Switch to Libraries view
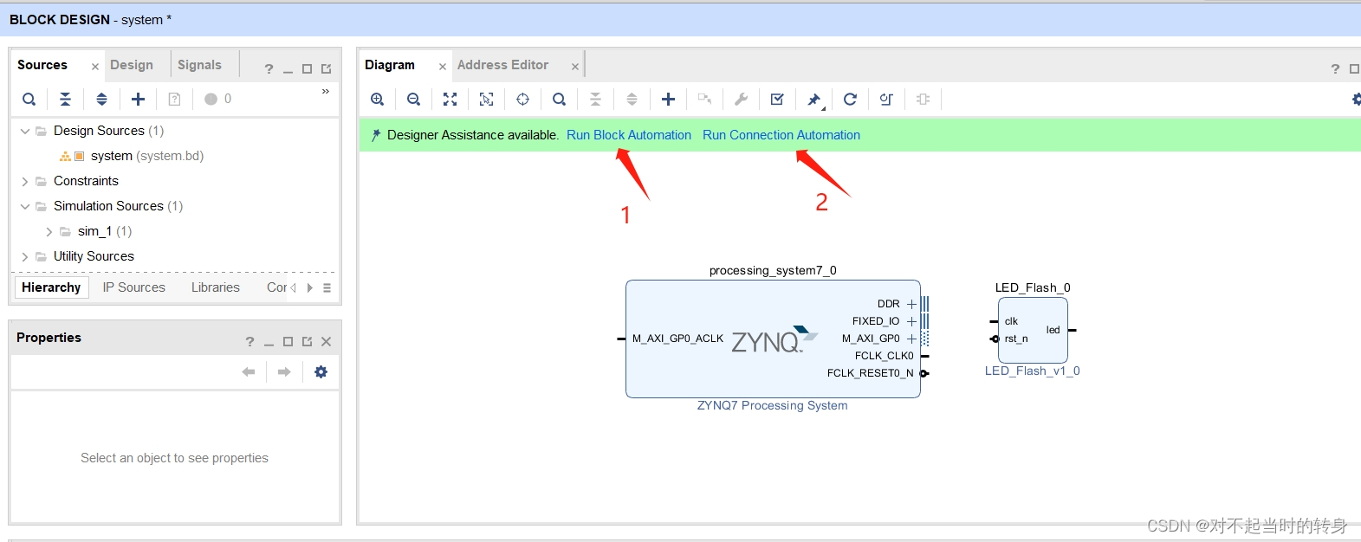 coord(216,287)
